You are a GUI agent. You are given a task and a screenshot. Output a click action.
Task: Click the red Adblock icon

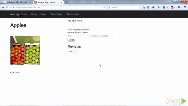(172, 7)
